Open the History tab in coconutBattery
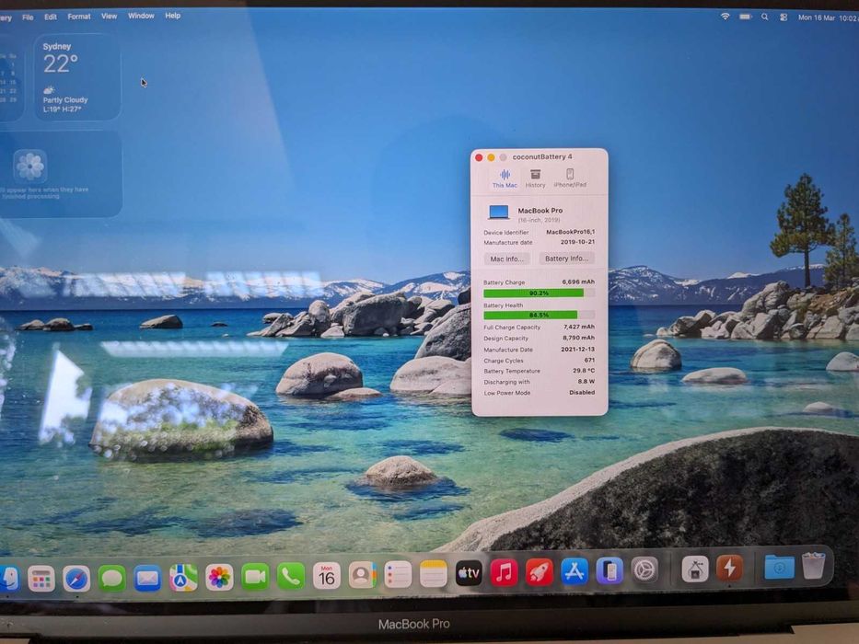 tap(535, 178)
